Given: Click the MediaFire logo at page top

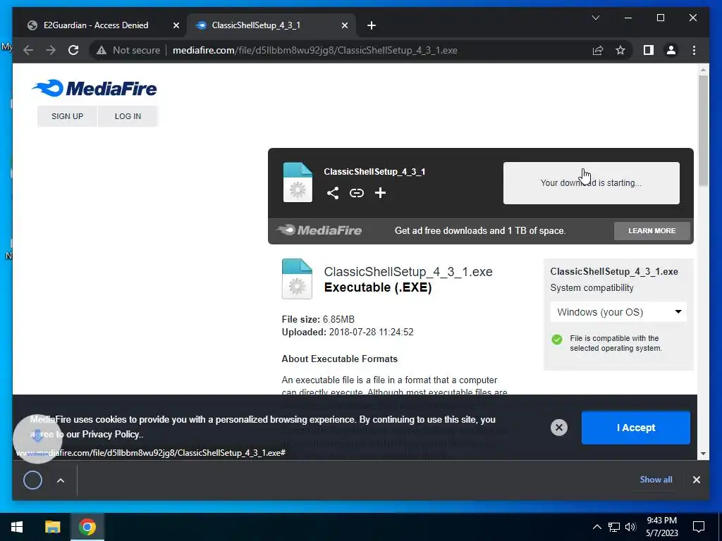Looking at the screenshot, I should (94, 88).
